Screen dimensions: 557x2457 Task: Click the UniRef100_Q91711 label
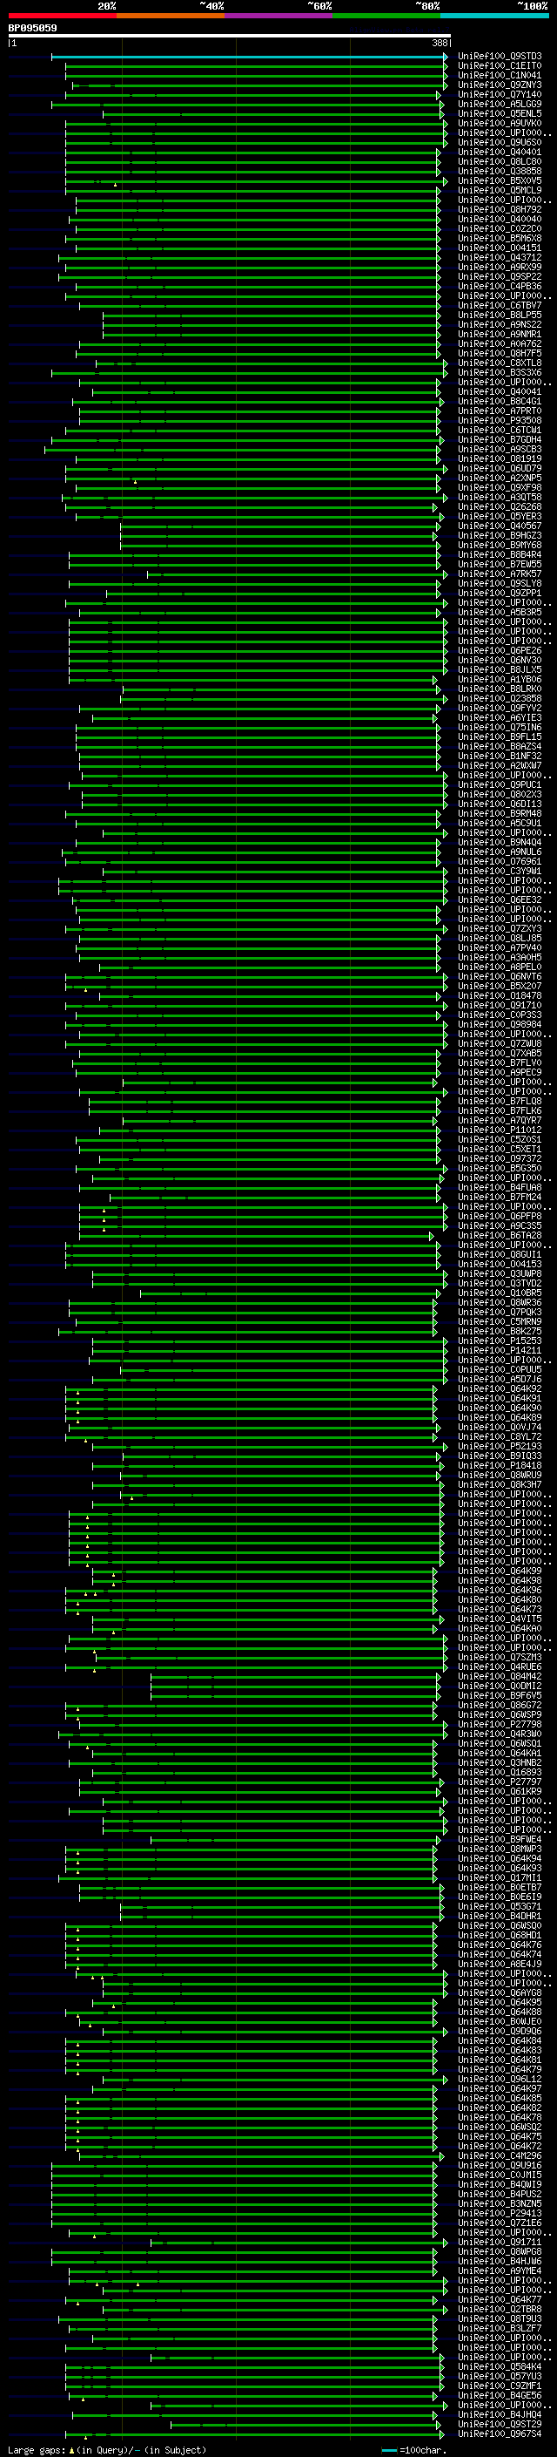tap(500, 2242)
